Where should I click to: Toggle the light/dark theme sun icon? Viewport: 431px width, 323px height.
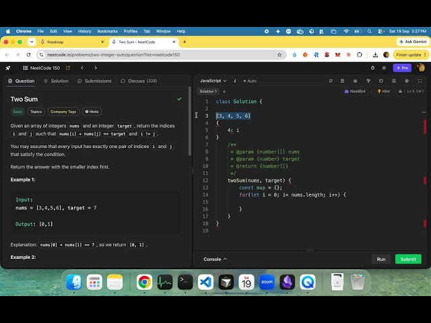pos(384,68)
